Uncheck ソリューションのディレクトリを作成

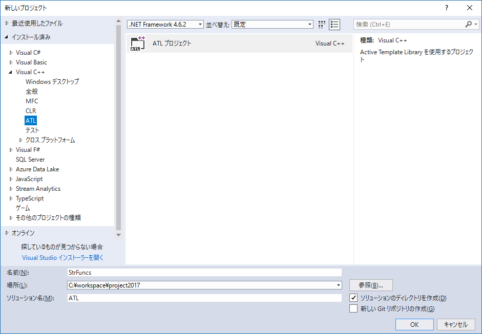tap(353, 297)
